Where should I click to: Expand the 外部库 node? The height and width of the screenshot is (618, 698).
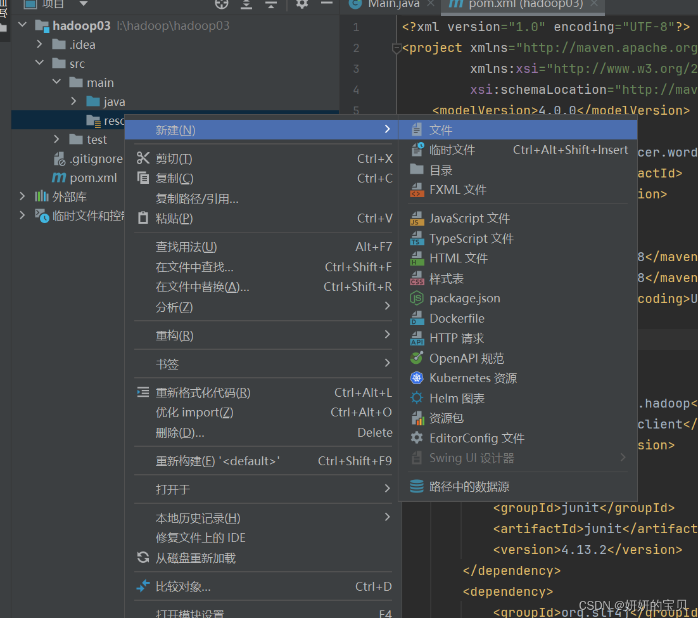(23, 196)
